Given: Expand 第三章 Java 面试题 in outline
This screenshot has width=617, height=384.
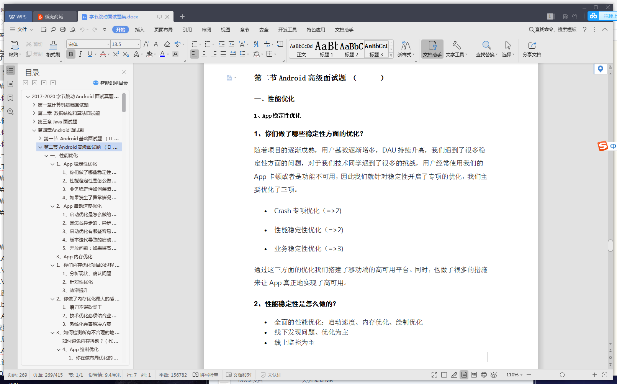Looking at the screenshot, I should tap(34, 122).
